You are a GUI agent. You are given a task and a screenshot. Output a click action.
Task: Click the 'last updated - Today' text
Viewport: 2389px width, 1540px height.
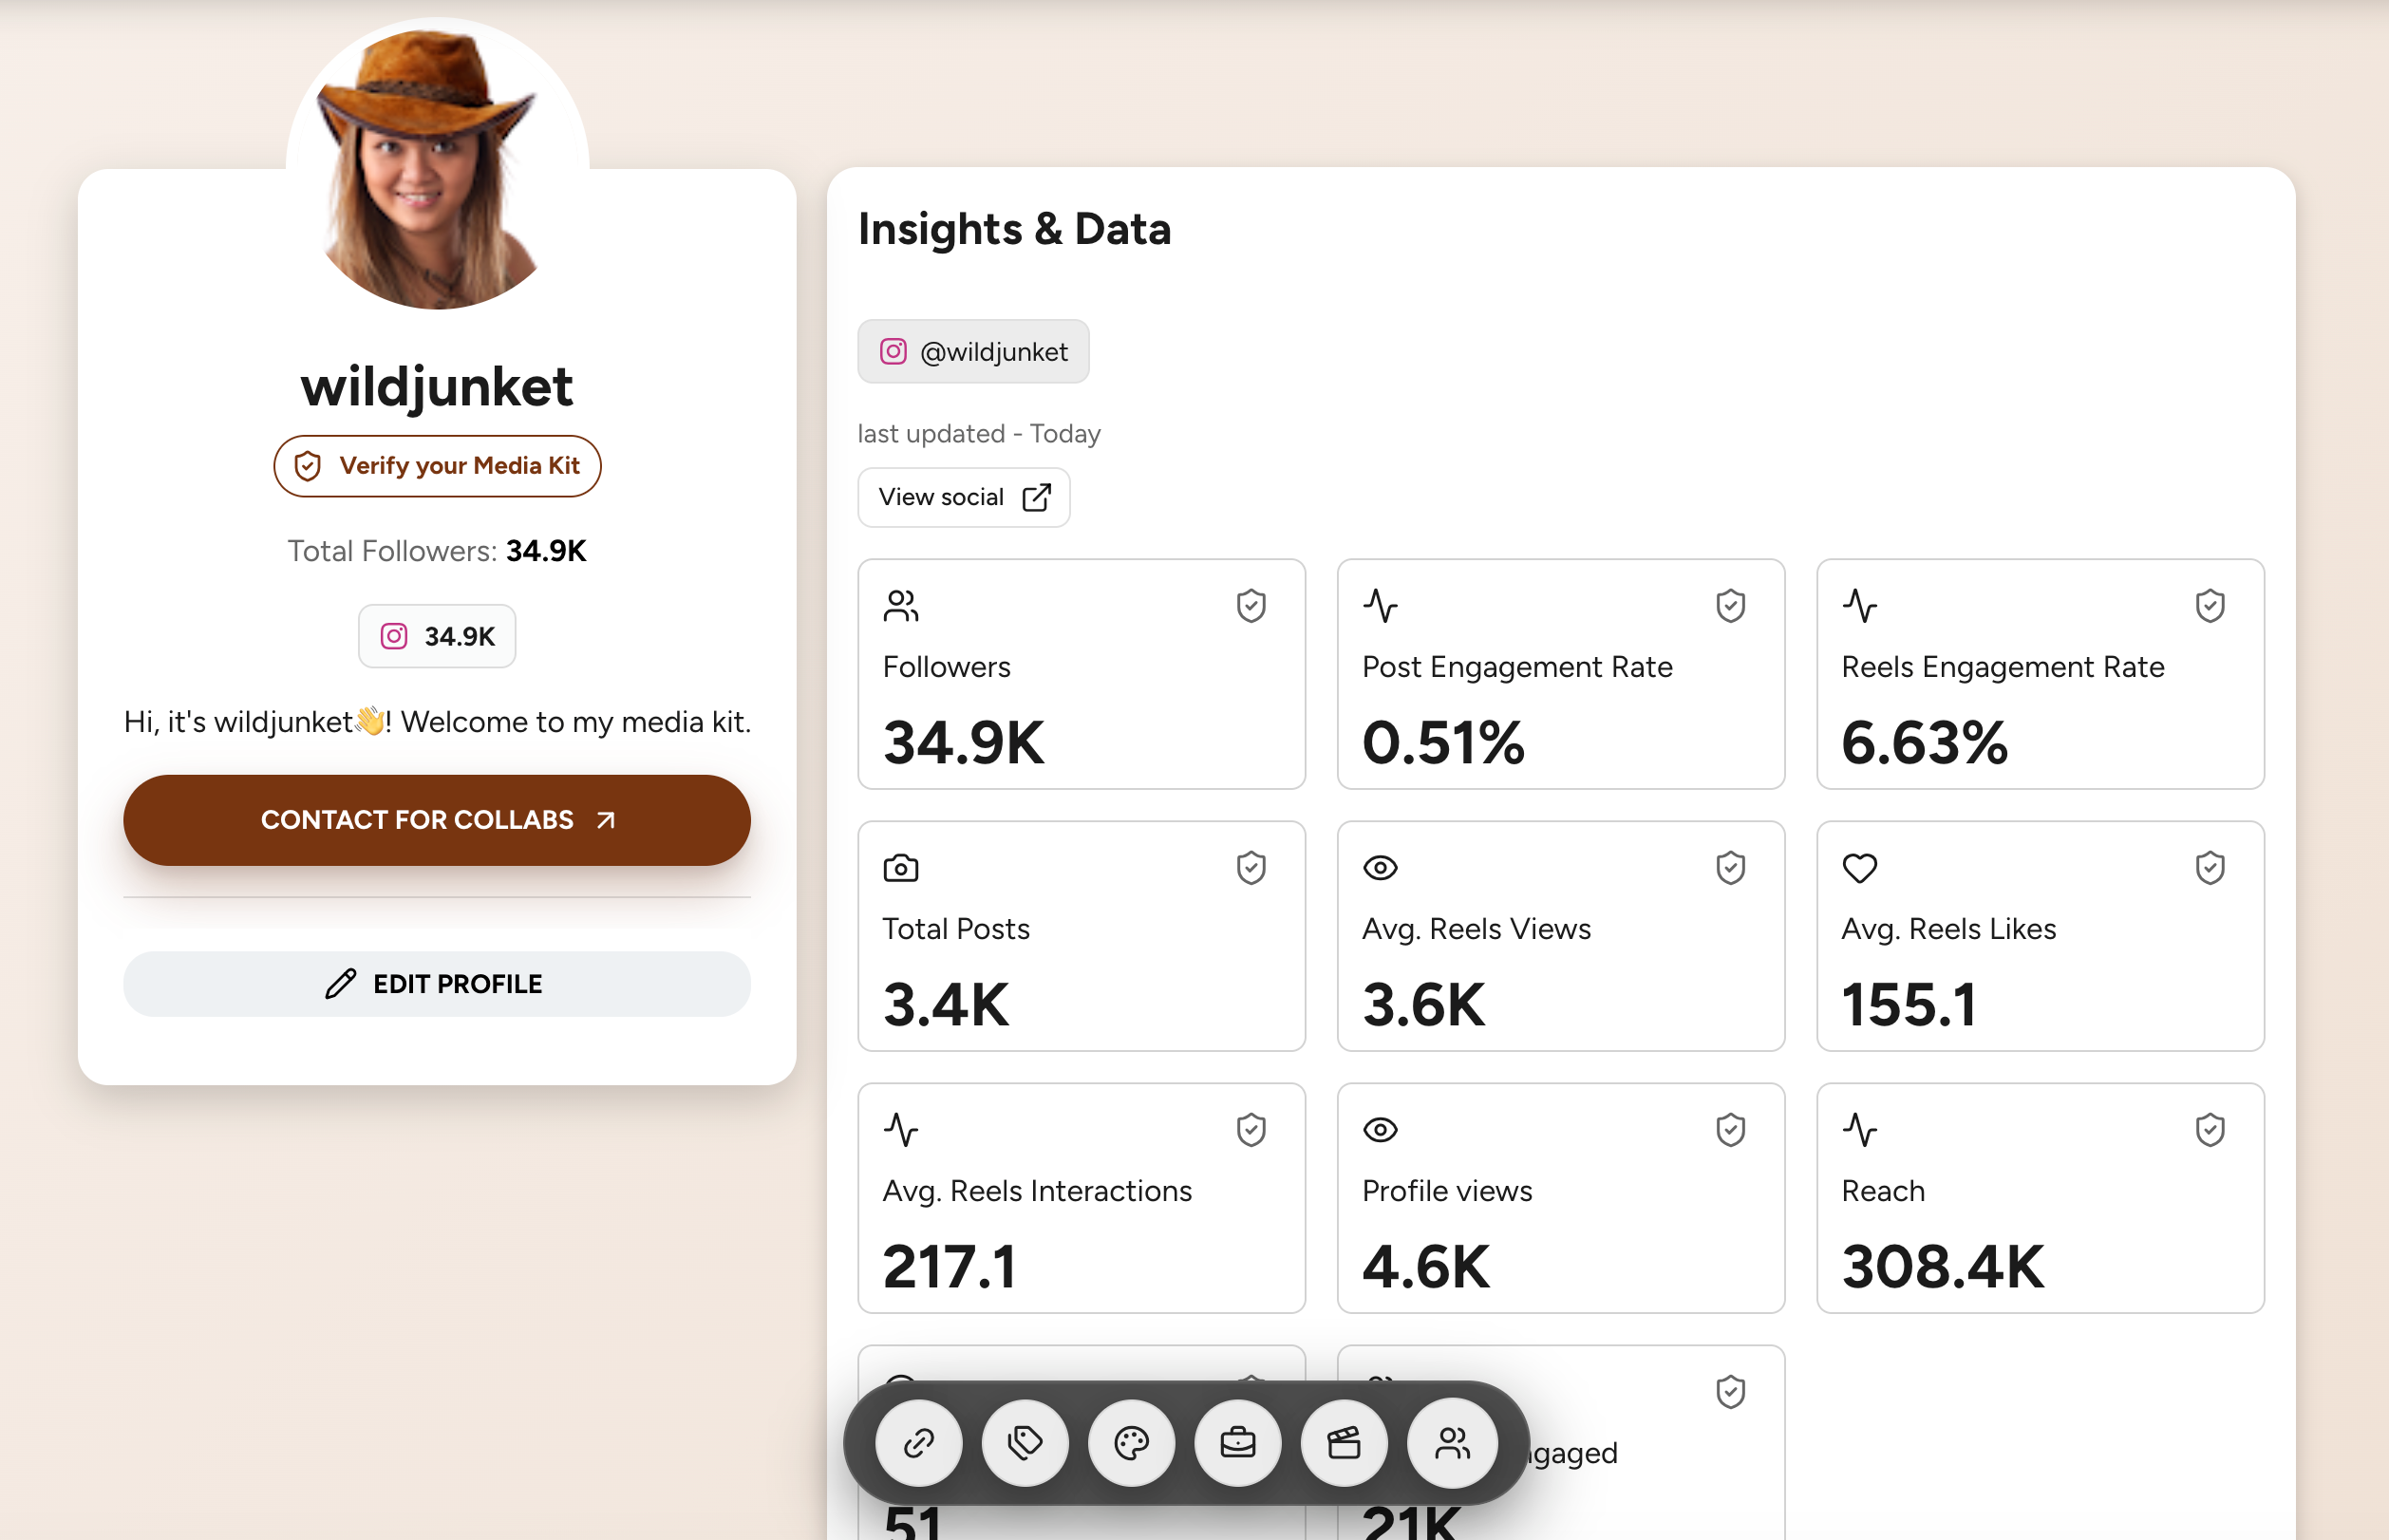click(979, 433)
